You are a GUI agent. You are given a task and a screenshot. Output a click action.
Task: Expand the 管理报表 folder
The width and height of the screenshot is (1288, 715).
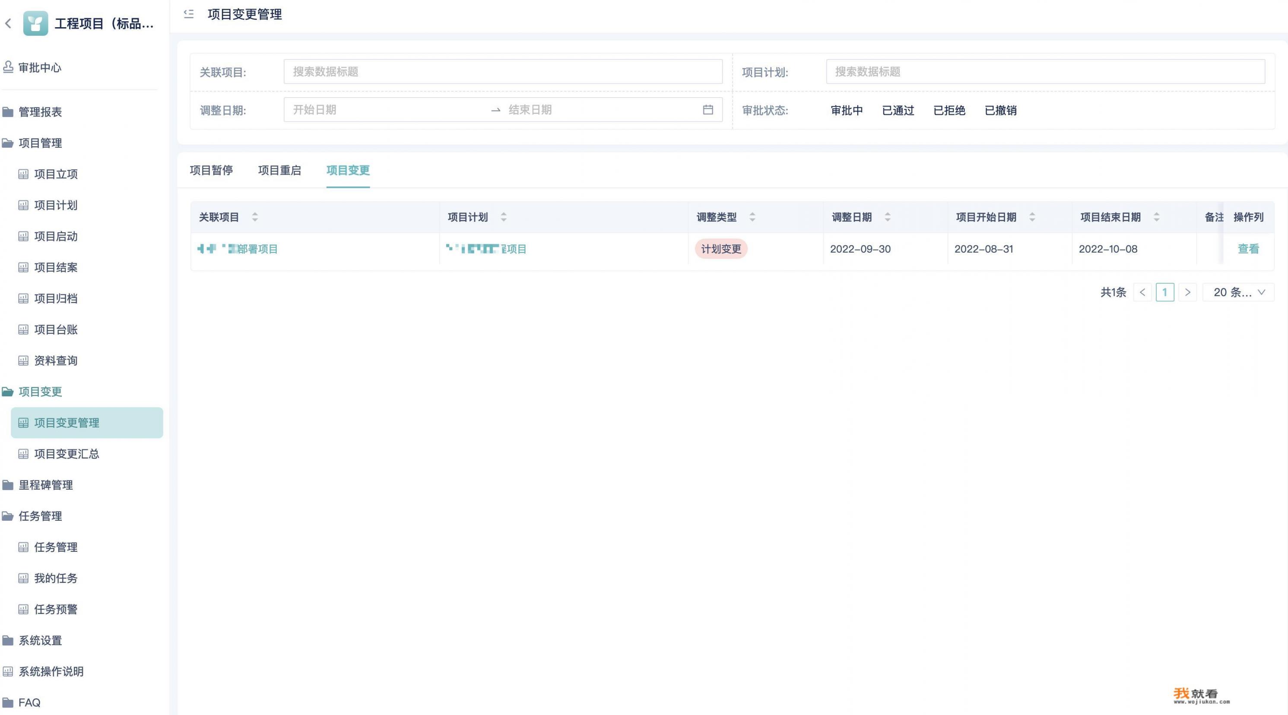[x=32, y=112]
